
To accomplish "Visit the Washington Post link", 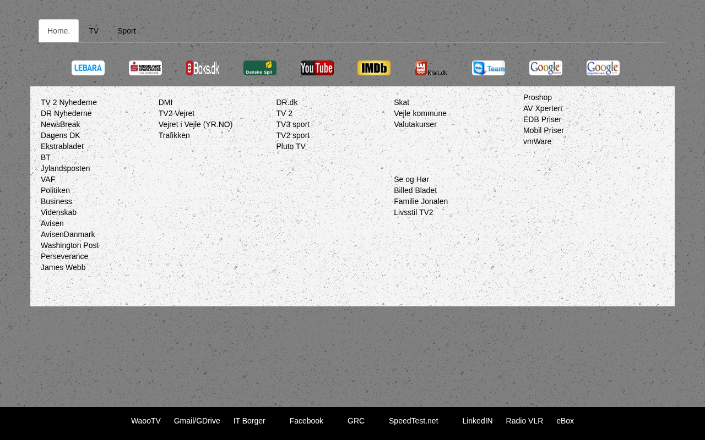I will click(x=70, y=245).
